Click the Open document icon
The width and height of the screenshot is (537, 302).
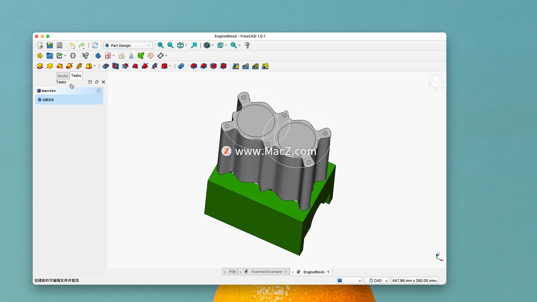tap(50, 45)
